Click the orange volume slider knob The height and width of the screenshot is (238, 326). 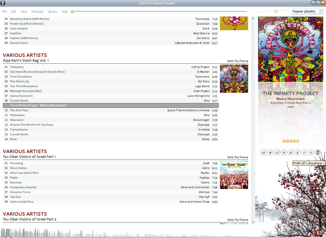[x=276, y=11]
